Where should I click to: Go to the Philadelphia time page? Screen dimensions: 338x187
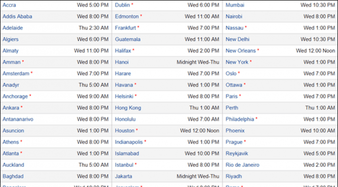(x=240, y=119)
